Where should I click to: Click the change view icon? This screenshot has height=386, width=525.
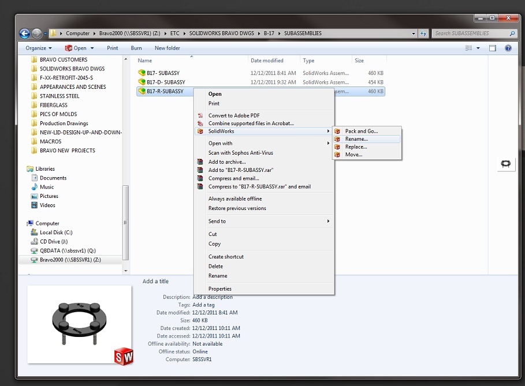click(x=469, y=48)
